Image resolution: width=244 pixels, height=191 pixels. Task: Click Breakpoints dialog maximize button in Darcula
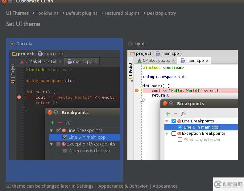(x=56, y=112)
